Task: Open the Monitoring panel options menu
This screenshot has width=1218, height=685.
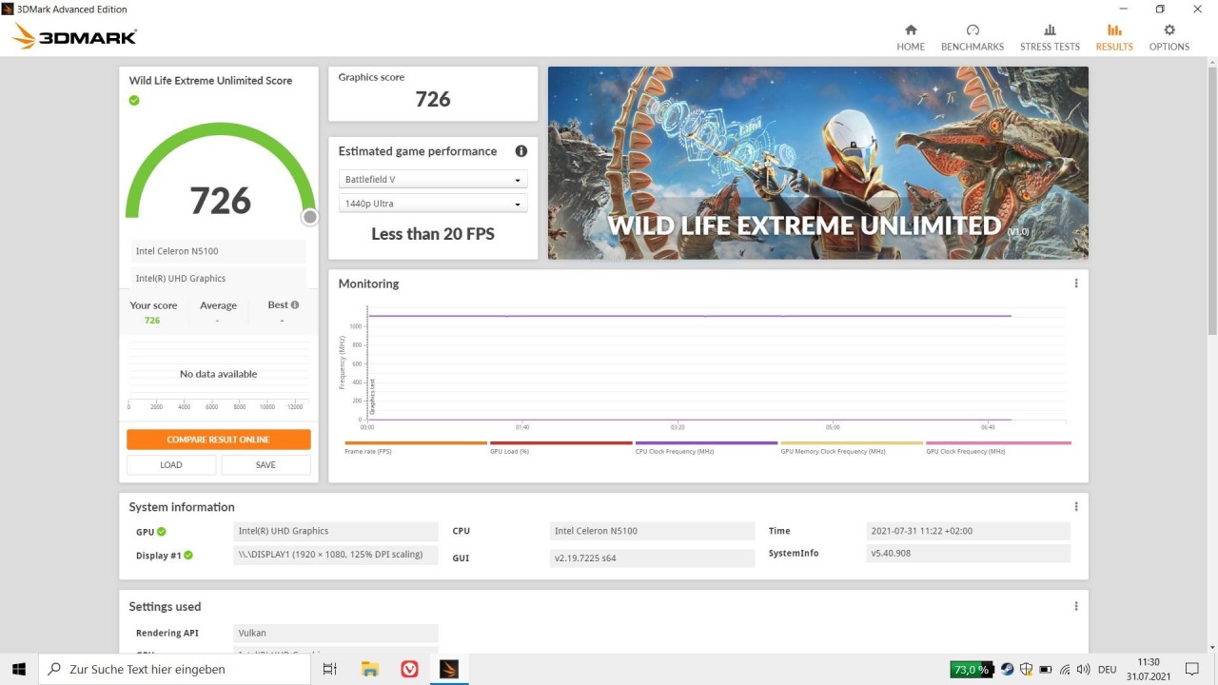Action: 1076,284
